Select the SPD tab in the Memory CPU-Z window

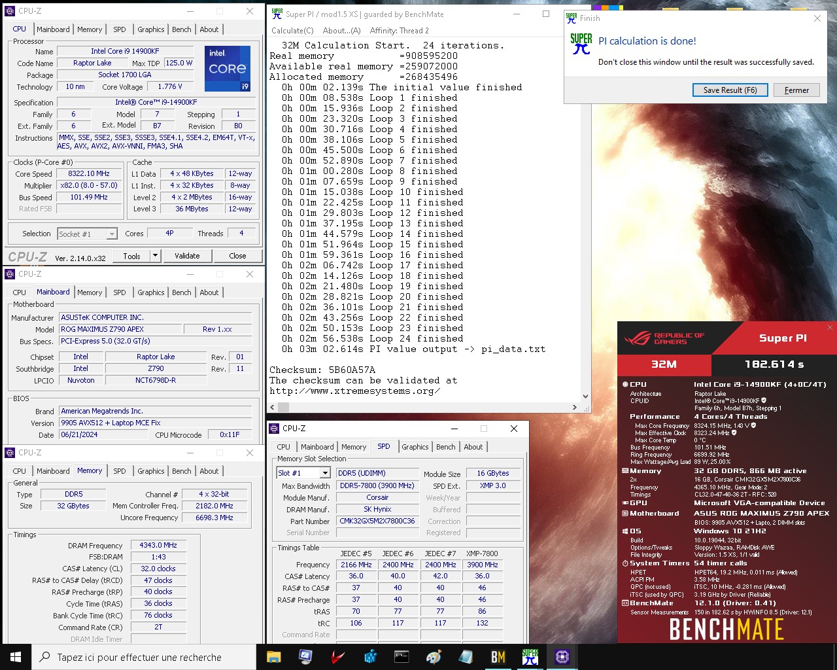[x=120, y=471]
